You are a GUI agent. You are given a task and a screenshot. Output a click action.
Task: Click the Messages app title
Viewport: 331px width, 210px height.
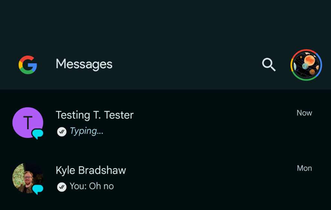coord(84,64)
